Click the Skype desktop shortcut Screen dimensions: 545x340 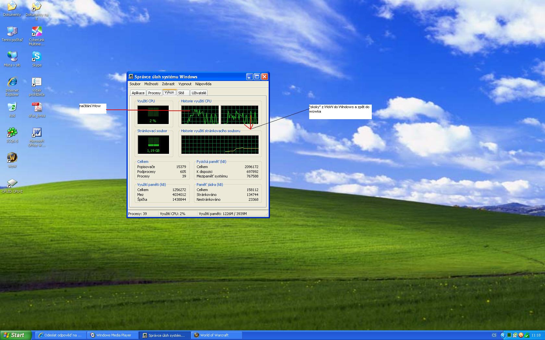click(37, 57)
